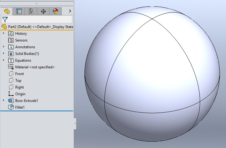Click the Right plane icon

click(x=11, y=87)
